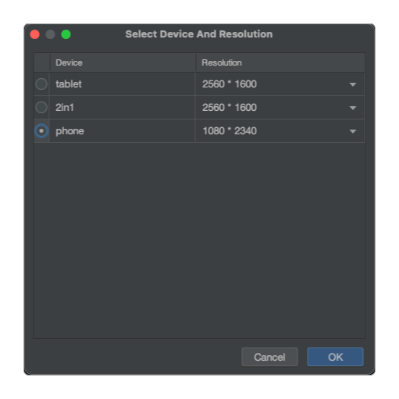Image resolution: width=399 pixels, height=399 pixels.
Task: Select the 2in1 device radio button
Action: pos(41,108)
